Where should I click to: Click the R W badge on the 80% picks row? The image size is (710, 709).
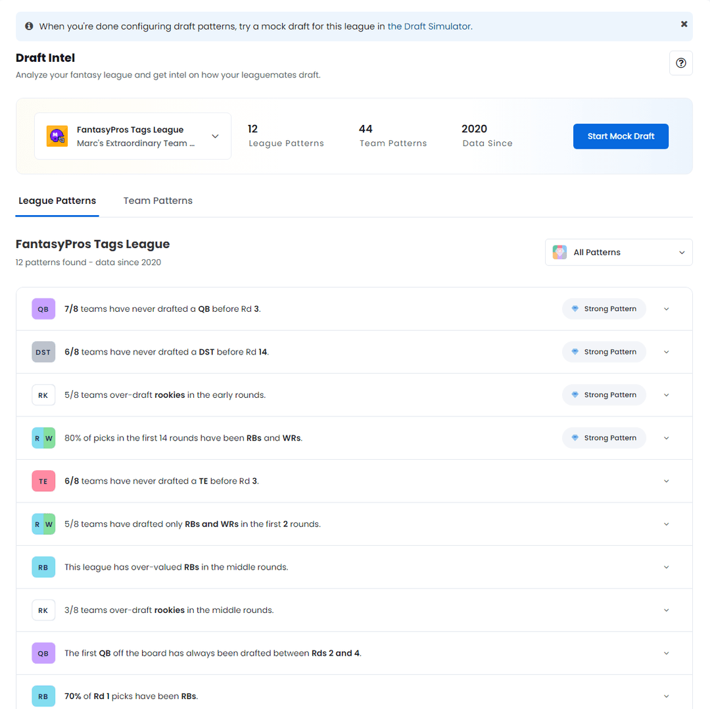tap(43, 438)
